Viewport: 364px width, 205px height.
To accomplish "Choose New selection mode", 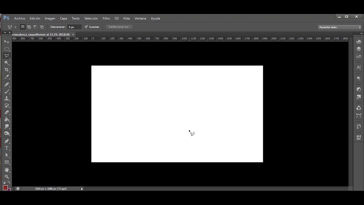I will (x=23, y=27).
